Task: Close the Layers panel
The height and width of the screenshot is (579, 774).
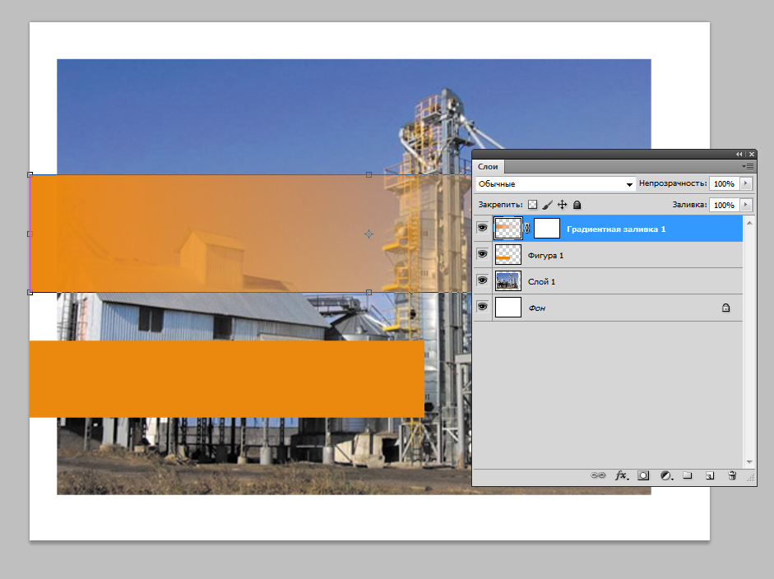Action: [x=751, y=155]
